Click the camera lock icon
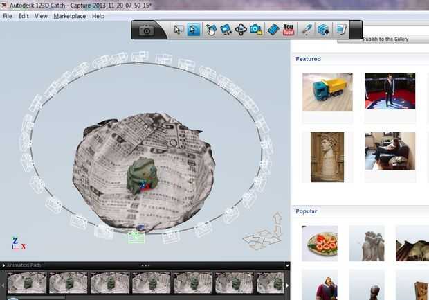429x300 pixels. (x=256, y=29)
